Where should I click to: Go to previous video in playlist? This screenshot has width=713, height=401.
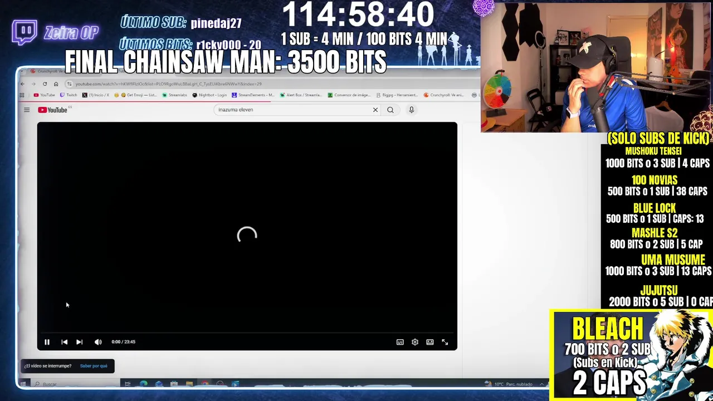click(x=64, y=342)
